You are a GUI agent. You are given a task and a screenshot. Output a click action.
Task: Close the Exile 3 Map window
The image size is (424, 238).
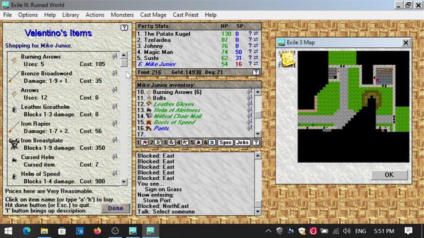tap(405, 42)
